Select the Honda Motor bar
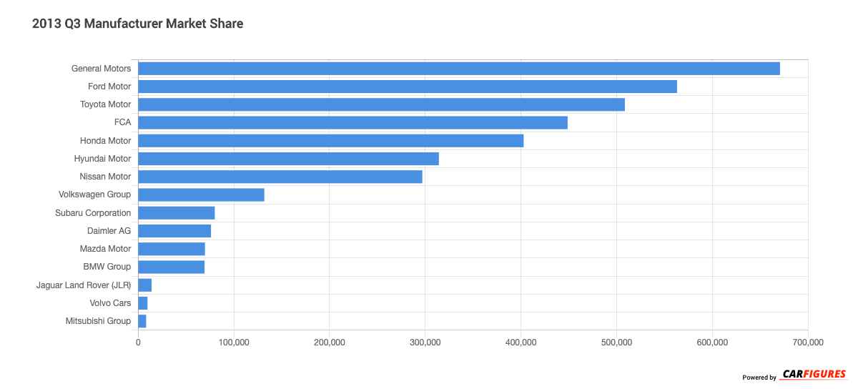 pos(331,141)
